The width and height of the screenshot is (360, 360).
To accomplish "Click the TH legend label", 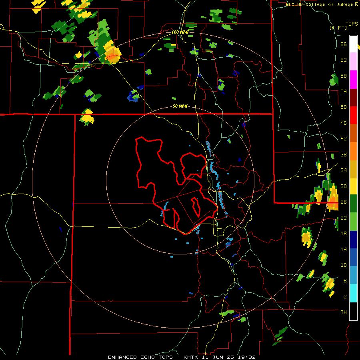I will (x=344, y=312).
